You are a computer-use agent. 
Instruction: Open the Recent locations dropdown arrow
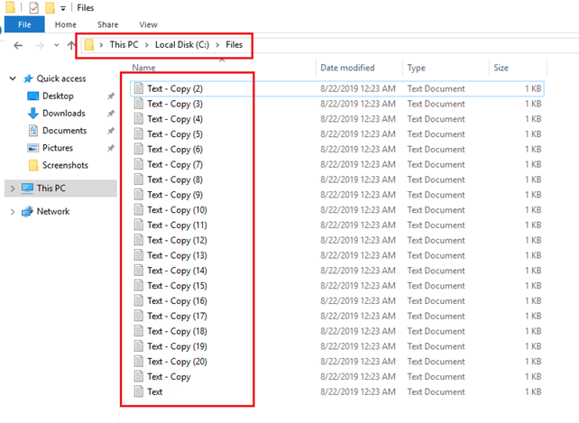click(57, 45)
